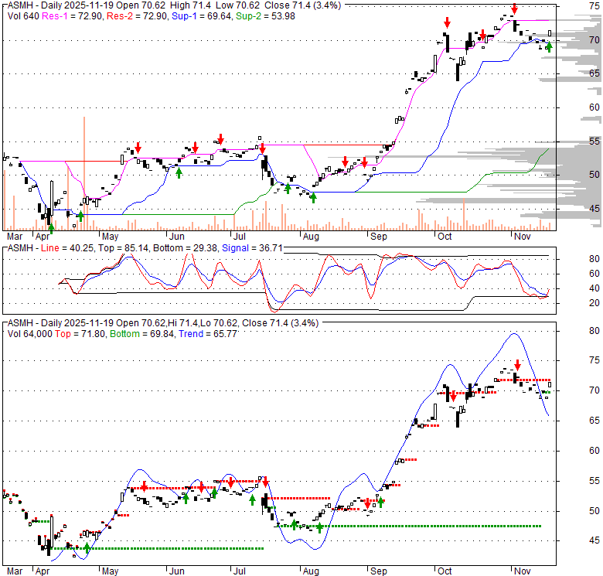
Task: Click the red down arrow in mid-May on the top chart
Action: [138, 147]
